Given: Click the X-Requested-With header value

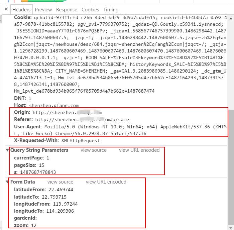Looking at the screenshot, I should (81, 140).
